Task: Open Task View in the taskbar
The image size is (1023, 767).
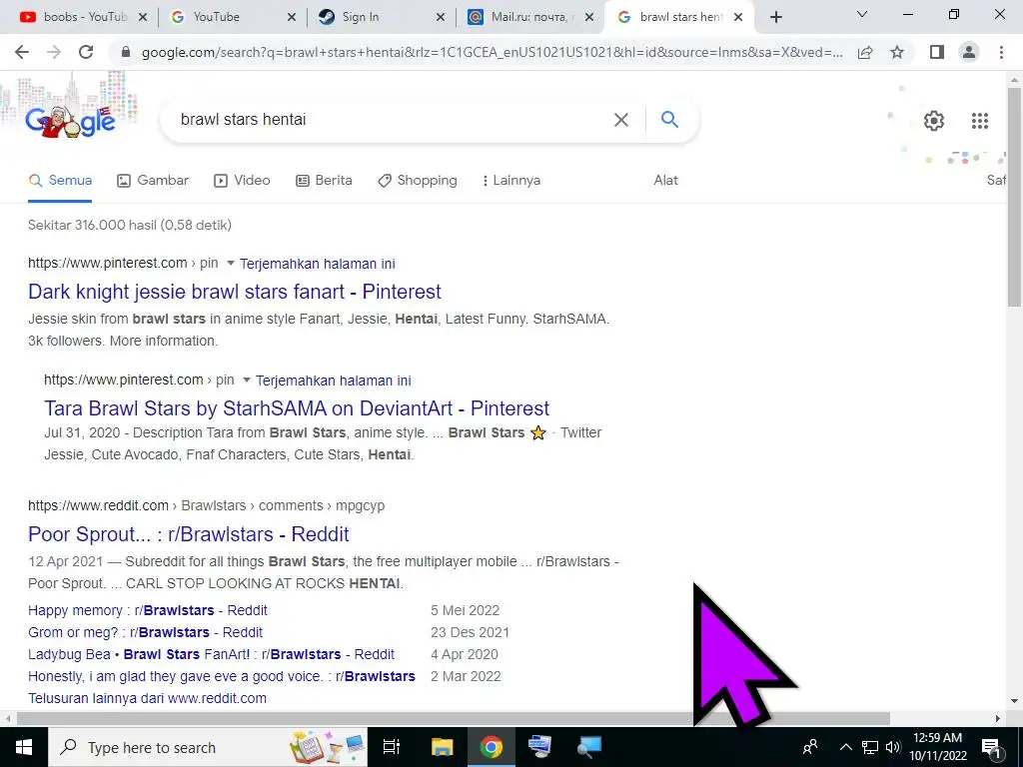Action: tap(391, 747)
